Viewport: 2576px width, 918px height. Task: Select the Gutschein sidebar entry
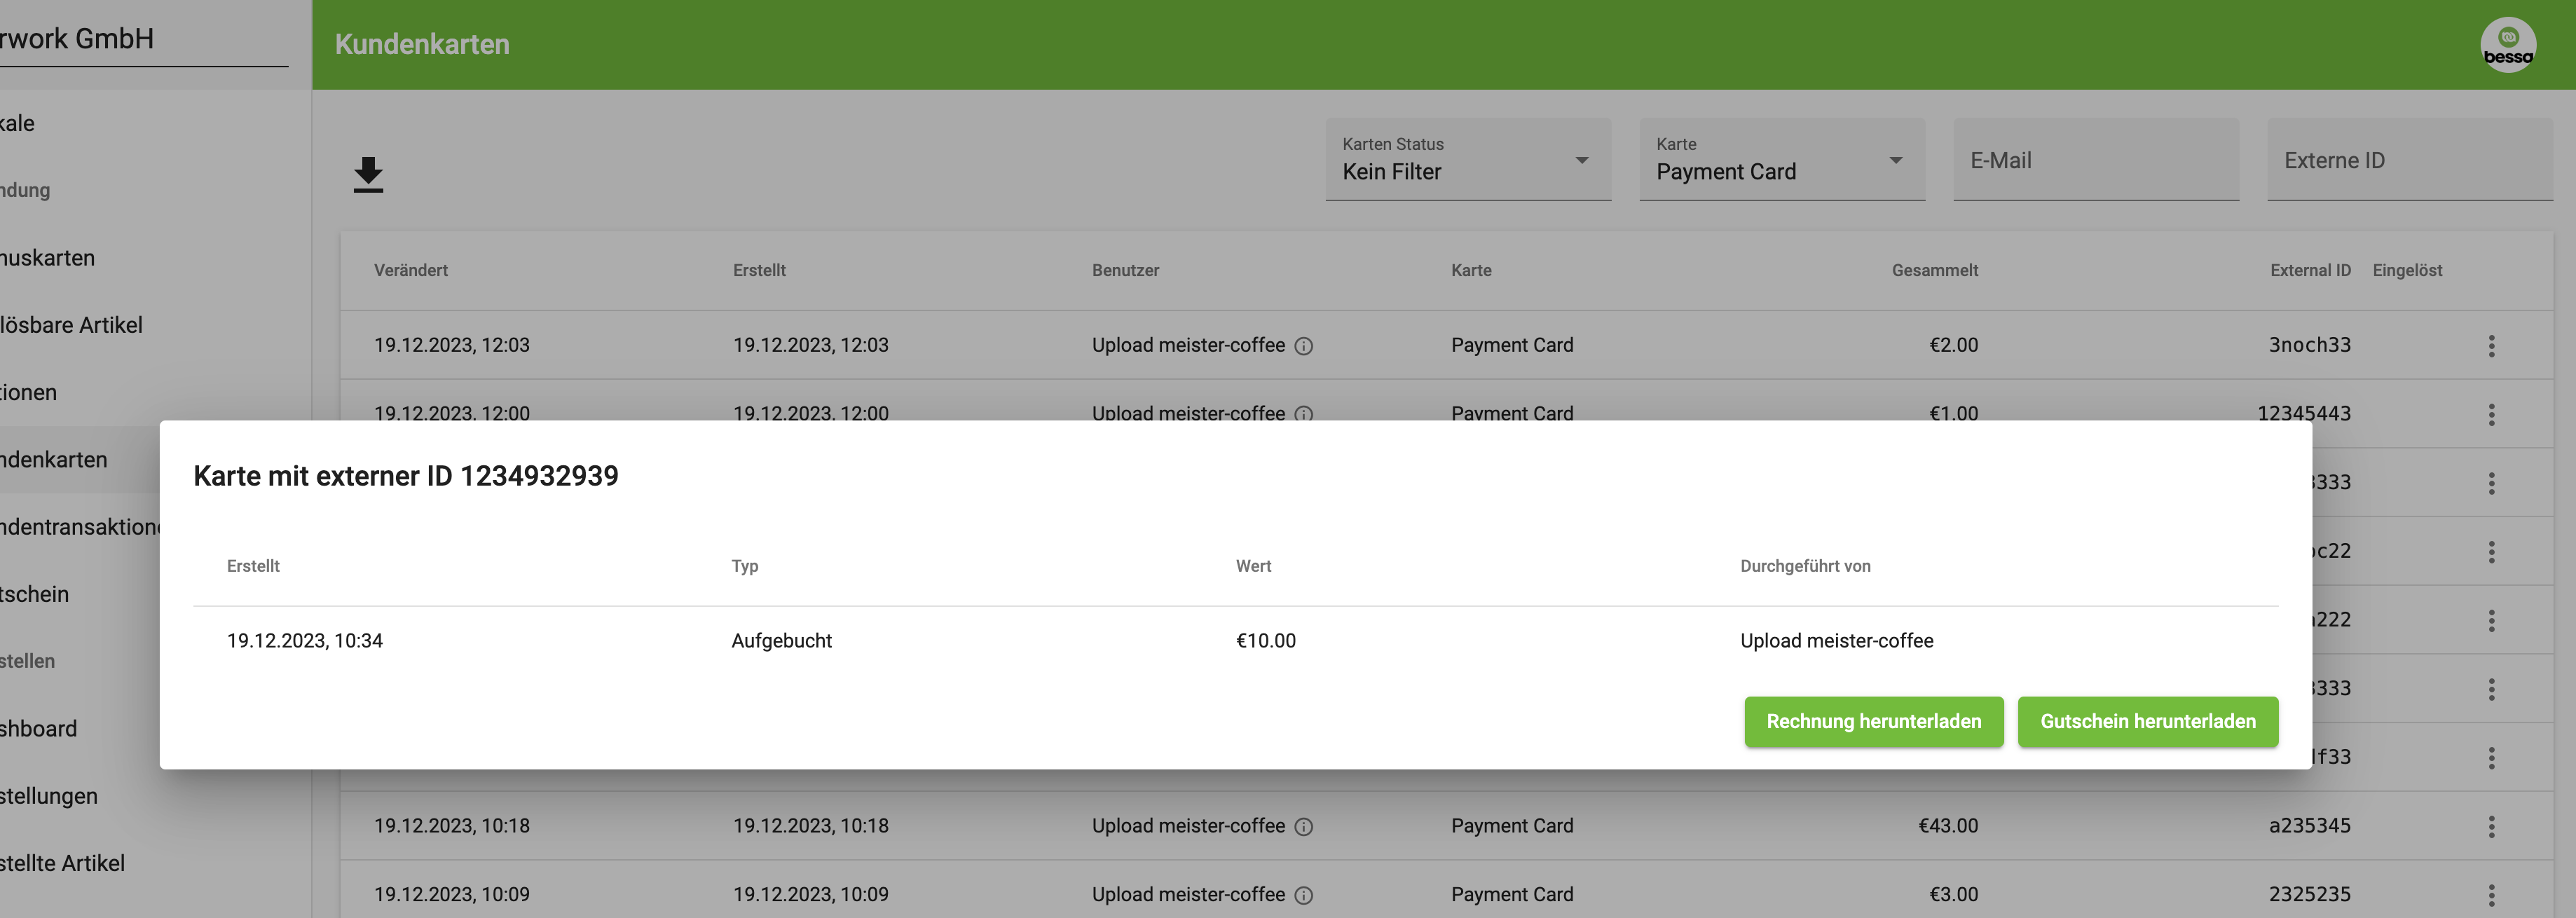35,594
